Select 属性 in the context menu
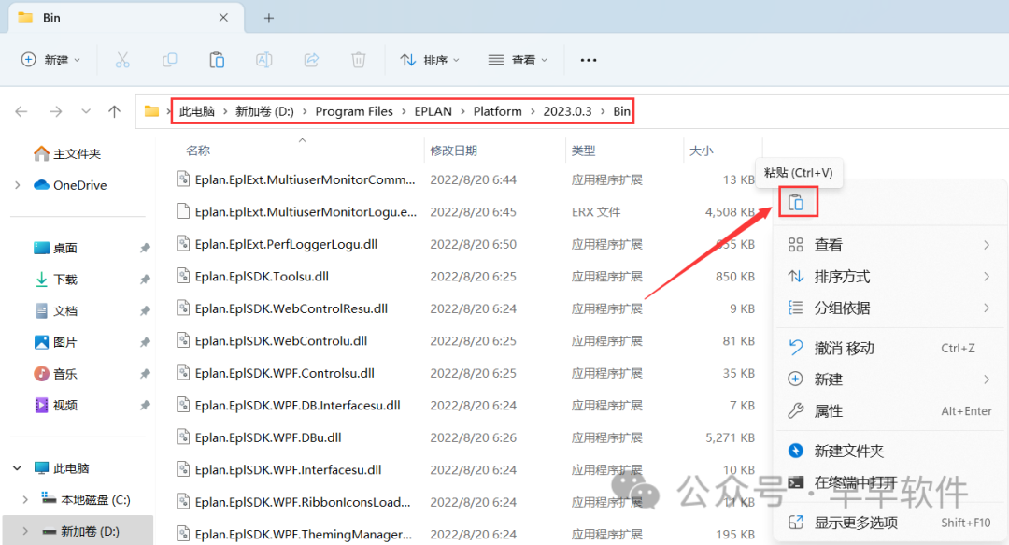Image resolution: width=1009 pixels, height=545 pixels. click(x=828, y=411)
